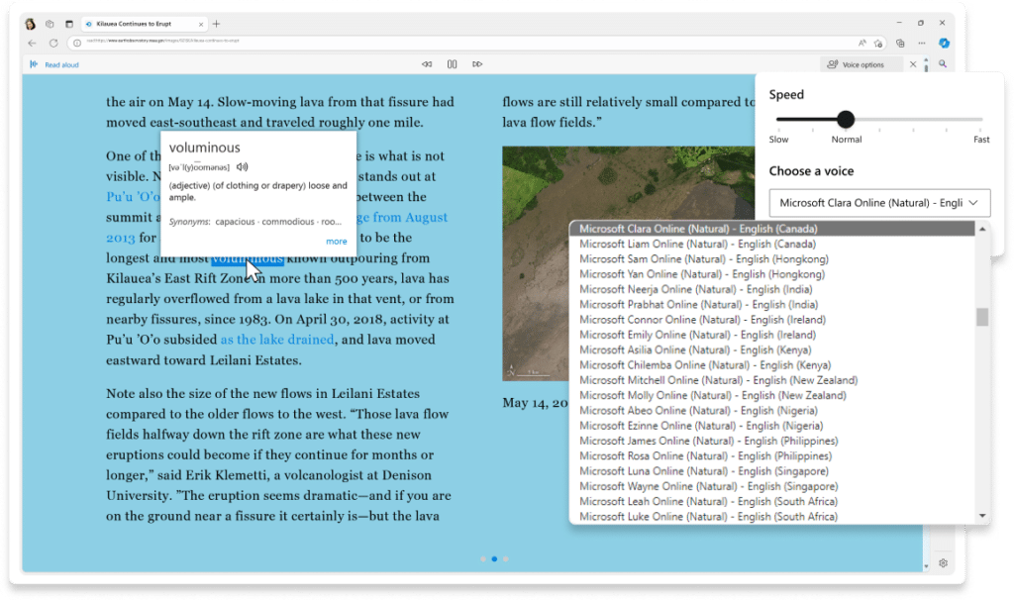Refresh the current page
The height and width of the screenshot is (600, 1014).
pyautogui.click(x=53, y=43)
